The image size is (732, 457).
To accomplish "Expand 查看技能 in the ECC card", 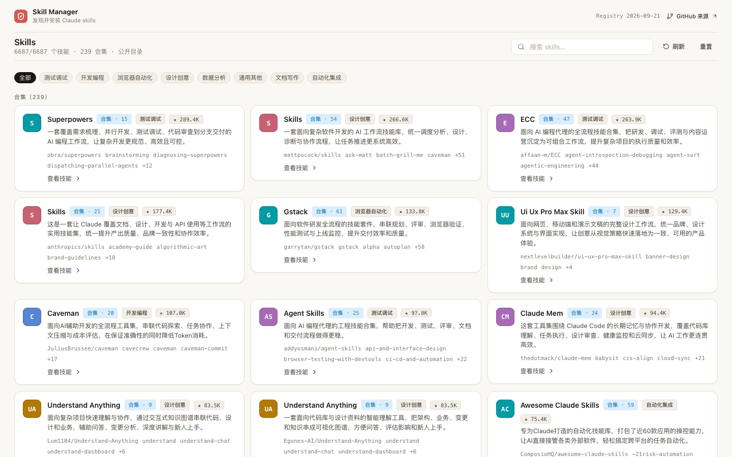I will (x=537, y=179).
